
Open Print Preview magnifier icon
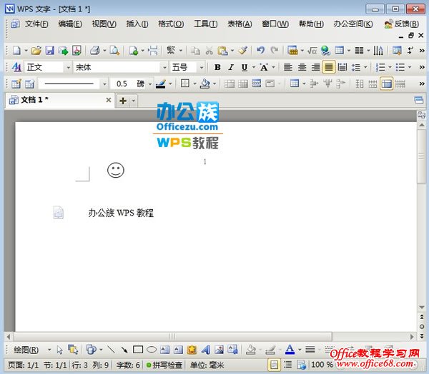(x=114, y=51)
